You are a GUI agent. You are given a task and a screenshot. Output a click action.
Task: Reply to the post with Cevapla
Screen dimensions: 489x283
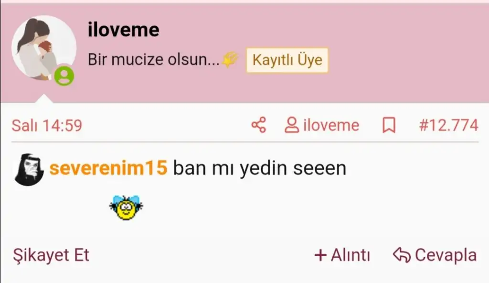[446, 255]
